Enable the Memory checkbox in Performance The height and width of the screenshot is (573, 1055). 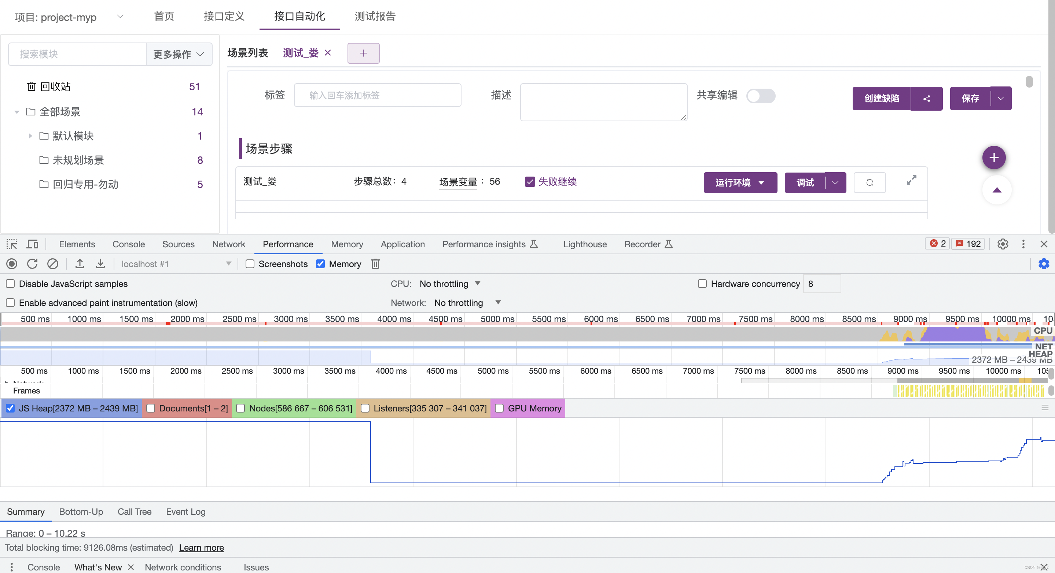321,264
